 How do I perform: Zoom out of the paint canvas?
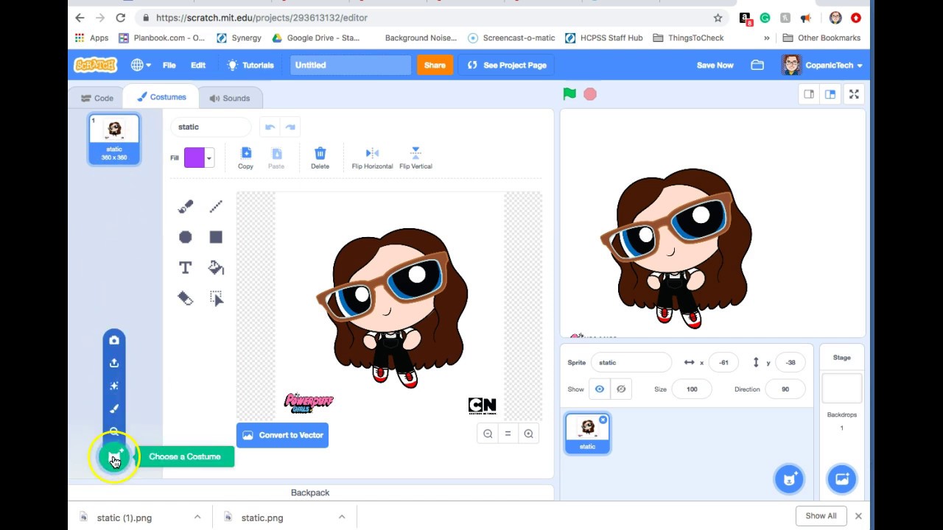488,434
